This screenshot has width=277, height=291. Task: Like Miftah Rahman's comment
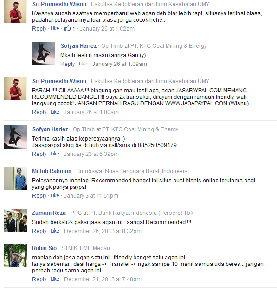pos(55,195)
